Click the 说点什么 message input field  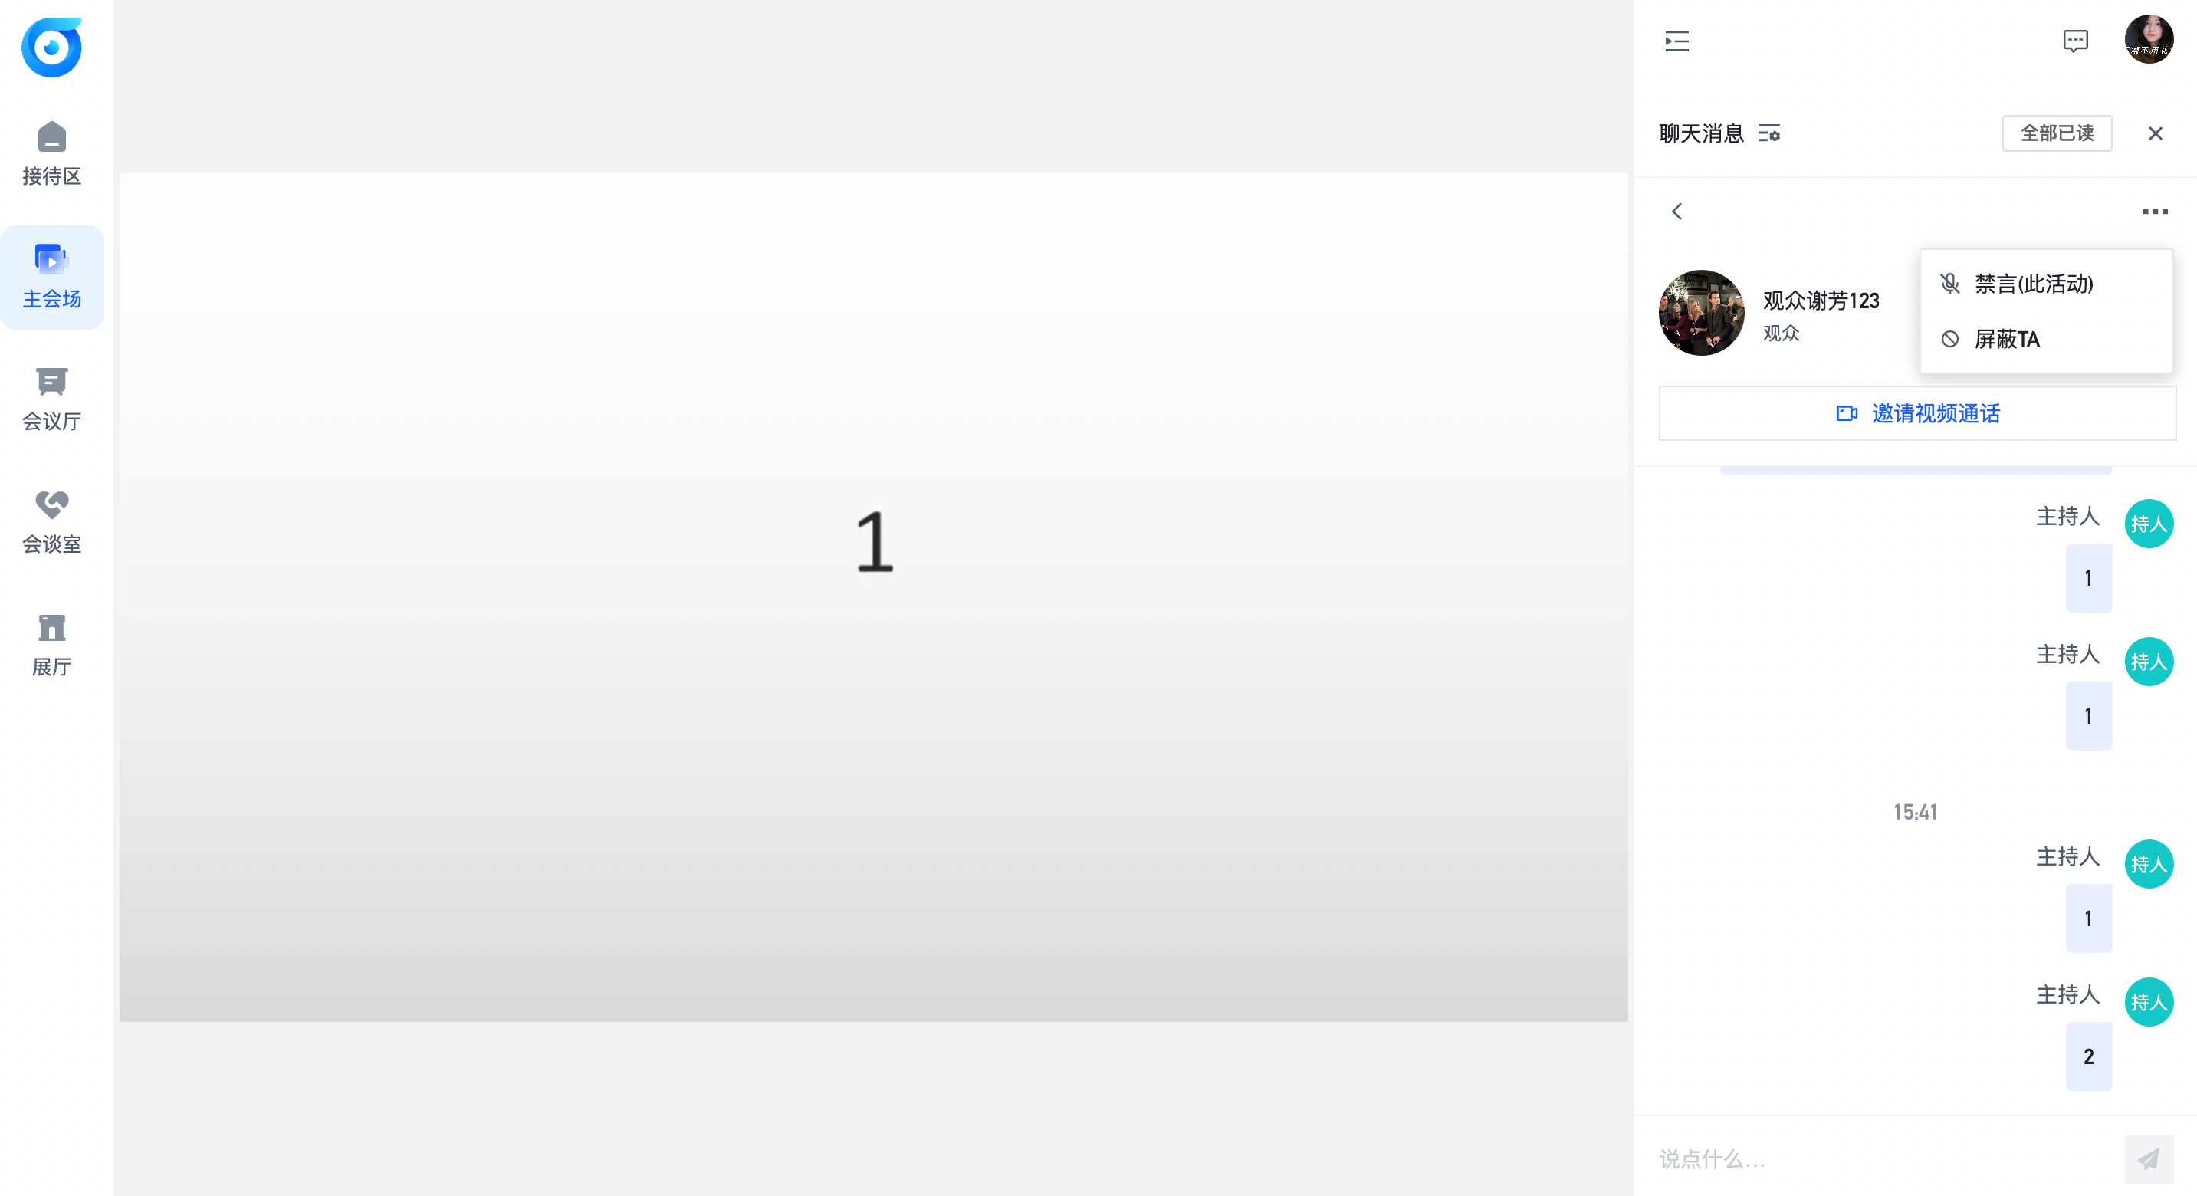click(1885, 1159)
